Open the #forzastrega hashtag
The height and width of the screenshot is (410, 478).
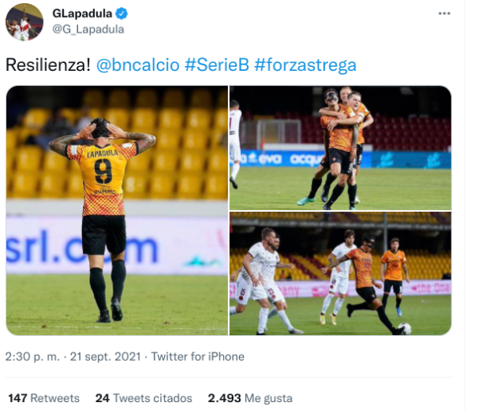305,64
